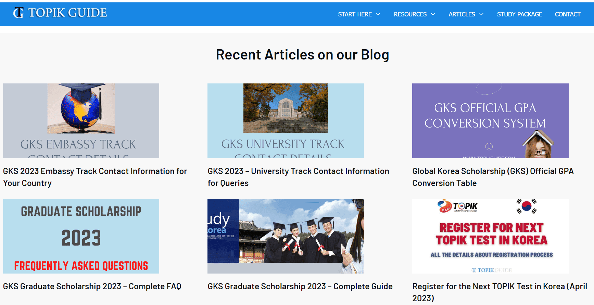Open the GKS Embassy Track thumbnail image
This screenshot has width=594, height=305.
(81, 121)
